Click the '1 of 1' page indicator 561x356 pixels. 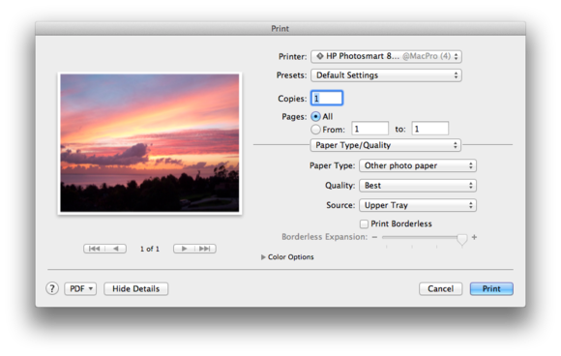(150, 249)
